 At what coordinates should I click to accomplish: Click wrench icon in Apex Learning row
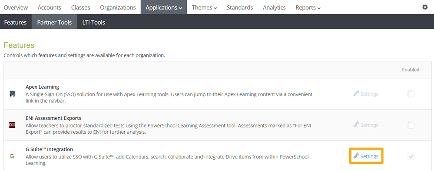(x=357, y=93)
